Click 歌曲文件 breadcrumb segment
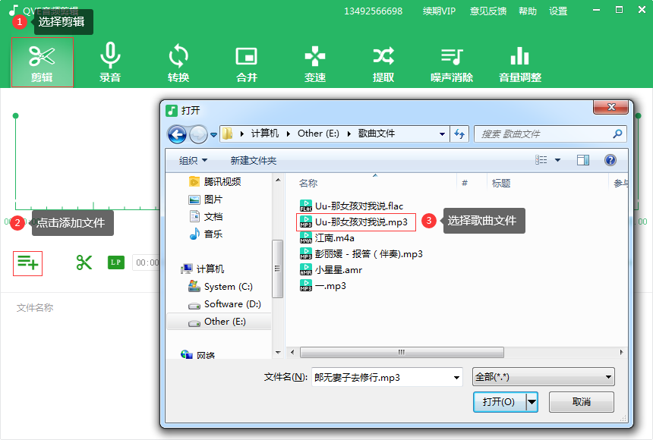 click(x=377, y=134)
